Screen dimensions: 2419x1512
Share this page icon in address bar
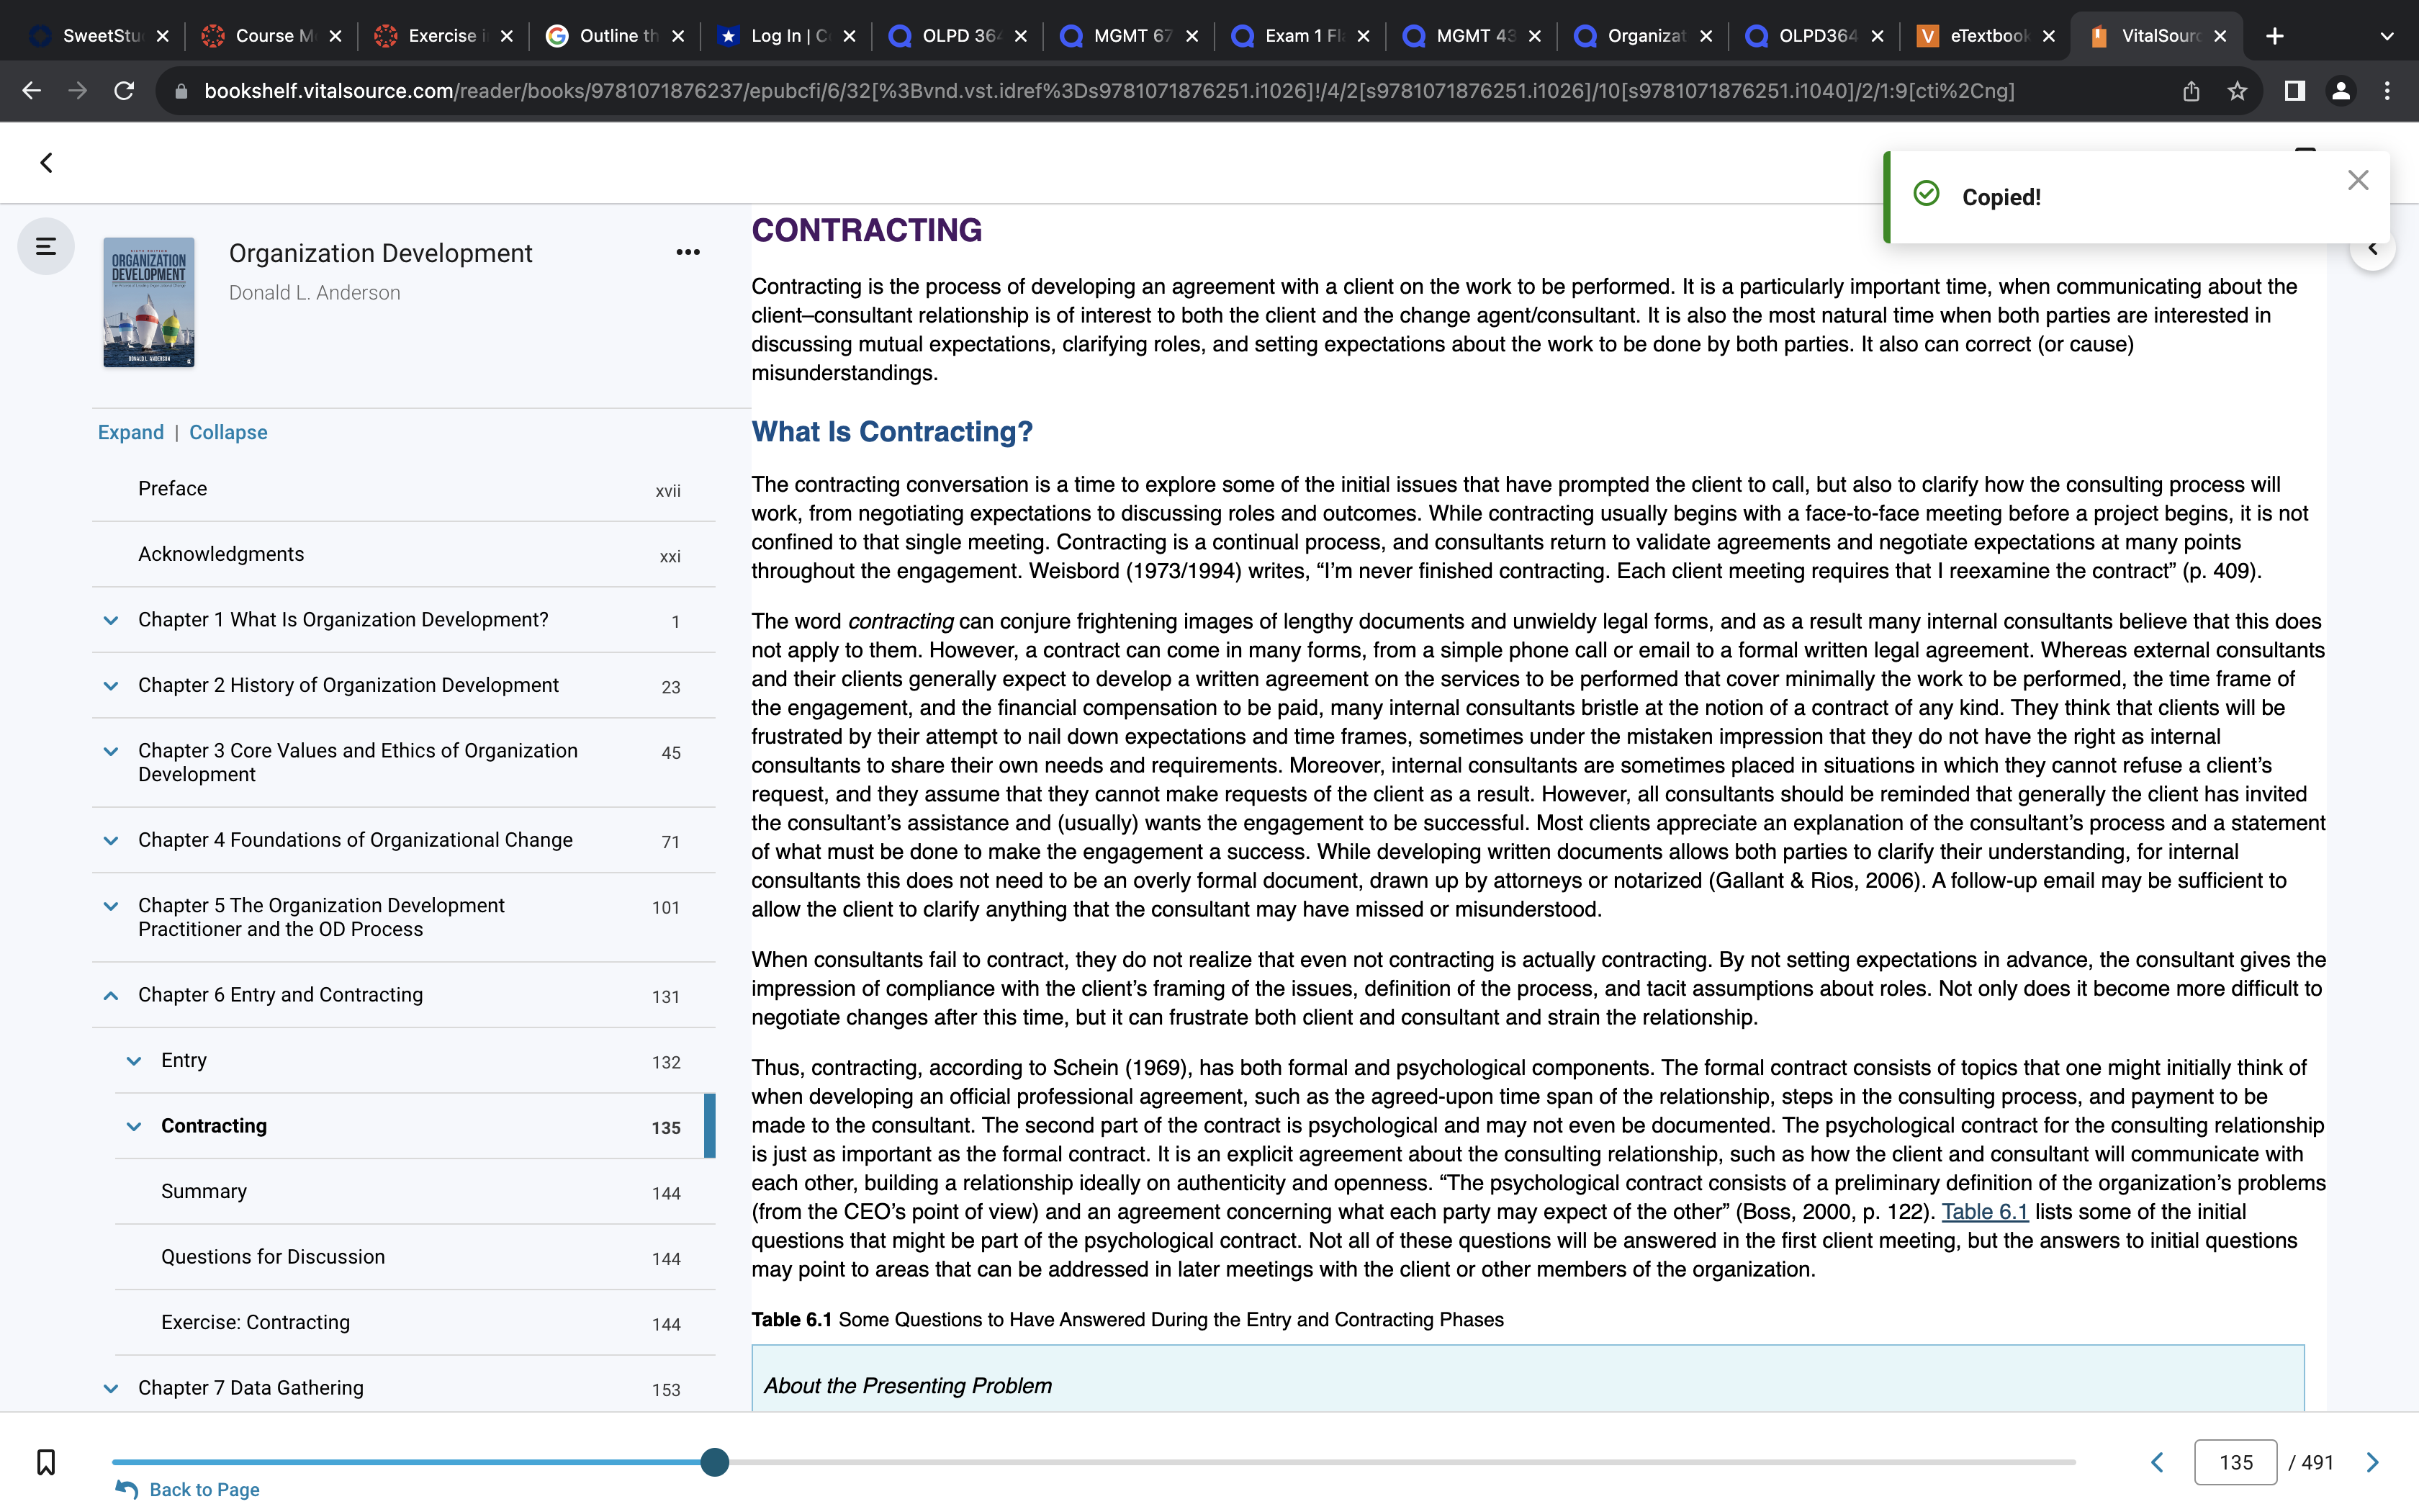pos(2191,91)
